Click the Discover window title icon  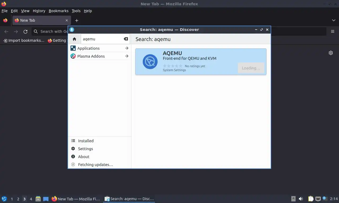point(72,30)
